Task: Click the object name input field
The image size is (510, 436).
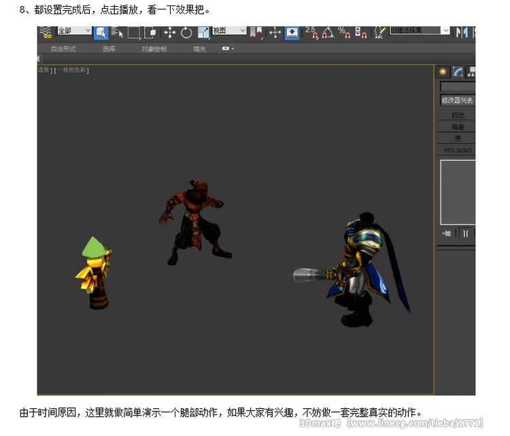Action: [458, 86]
